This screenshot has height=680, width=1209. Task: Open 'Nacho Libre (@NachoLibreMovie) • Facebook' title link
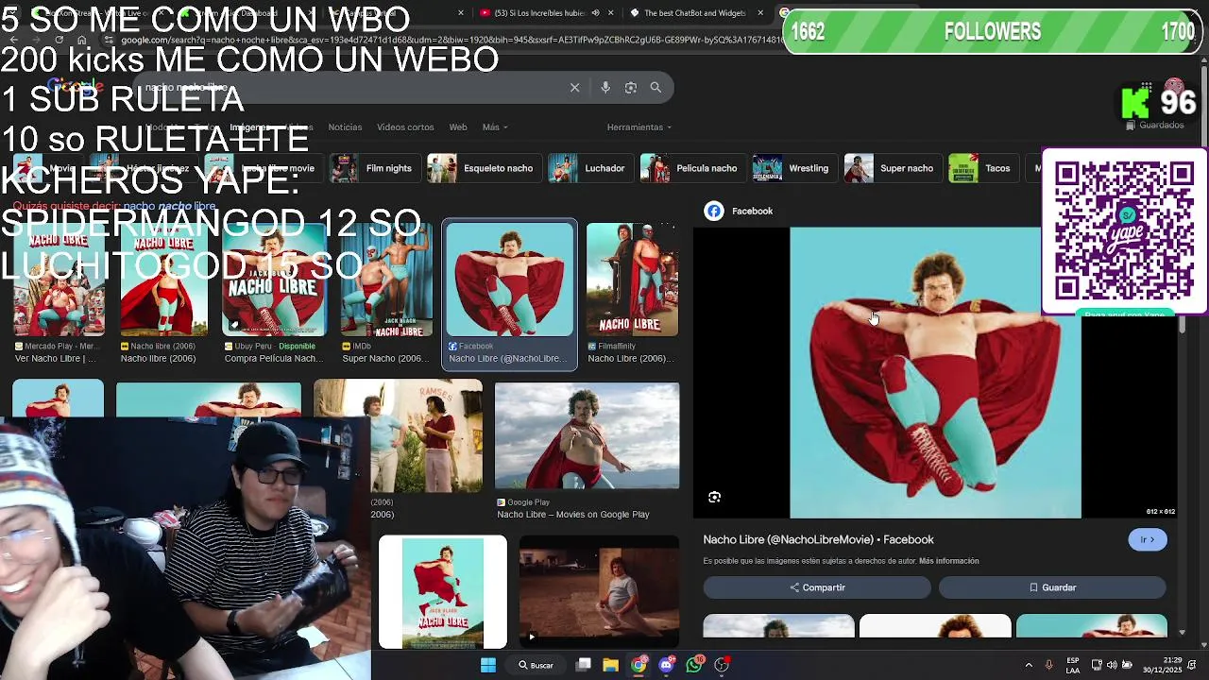818,539
